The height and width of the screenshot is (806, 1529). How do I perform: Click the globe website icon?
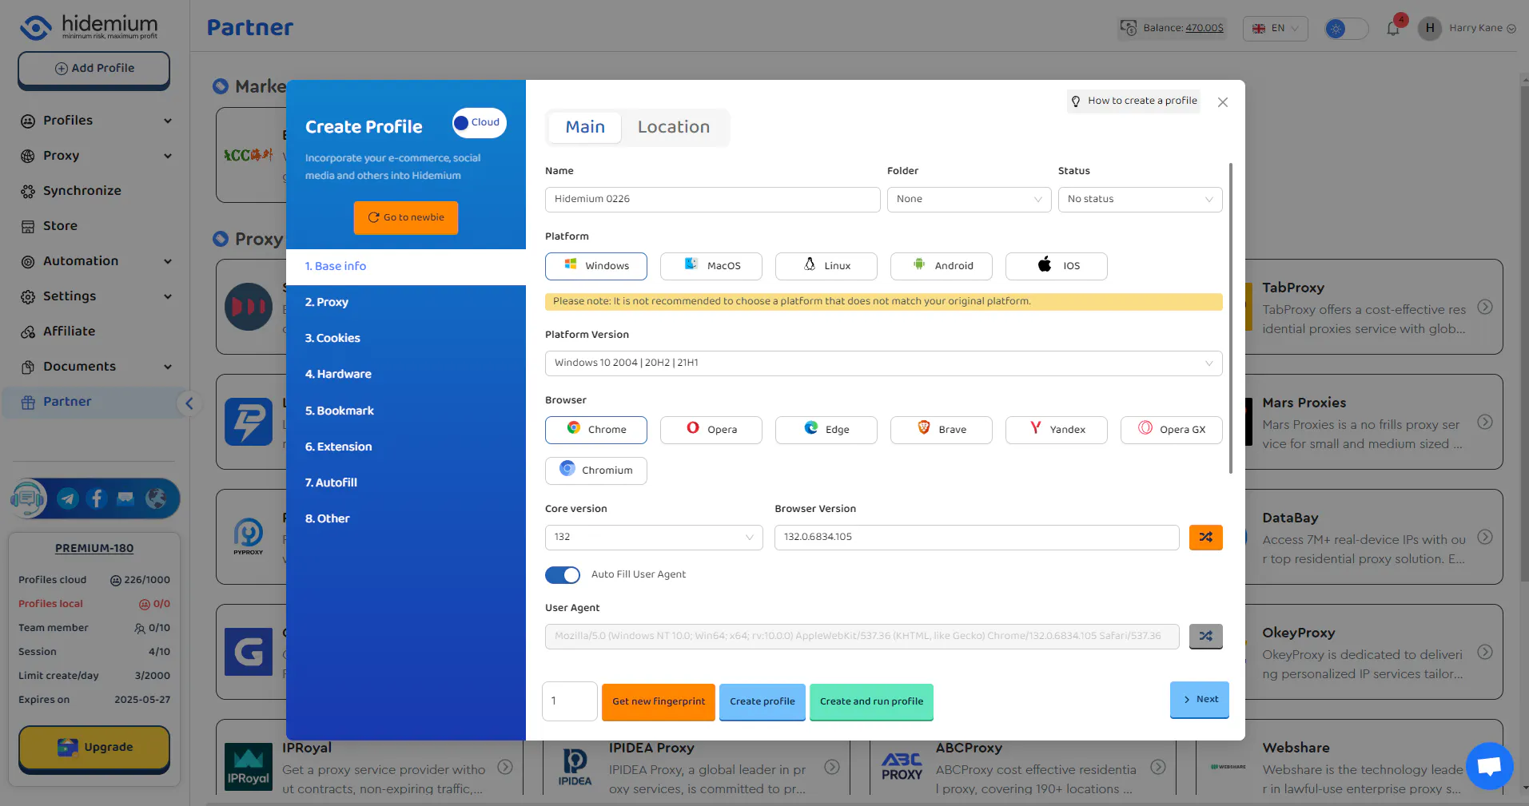156,499
